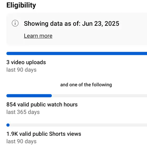This screenshot has height=147, width=147.
Task: Click the number 854 in watch hours
Action: click(x=11, y=104)
